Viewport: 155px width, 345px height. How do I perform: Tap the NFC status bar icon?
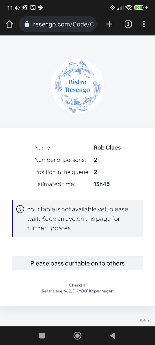tap(33, 8)
